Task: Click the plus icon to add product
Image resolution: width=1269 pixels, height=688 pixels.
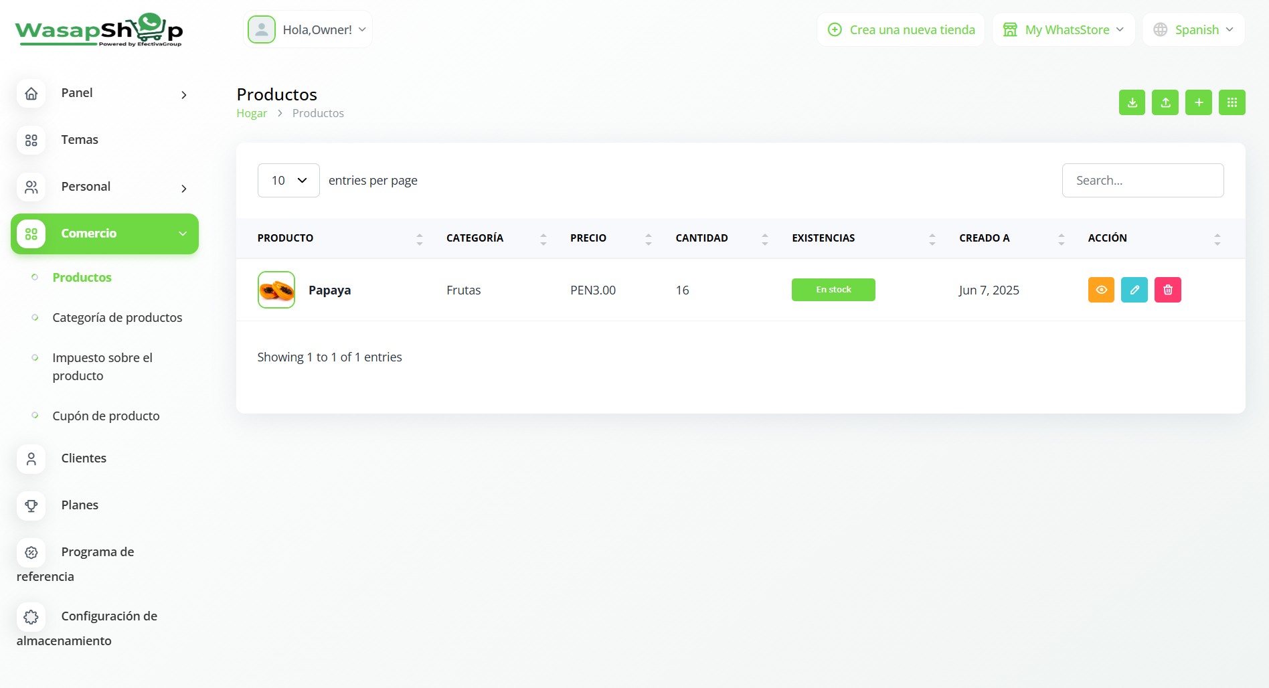Action: click(x=1199, y=102)
